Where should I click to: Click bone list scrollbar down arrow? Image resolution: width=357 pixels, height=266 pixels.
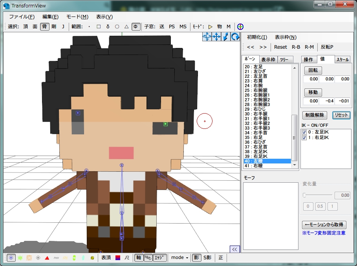coord(295,165)
